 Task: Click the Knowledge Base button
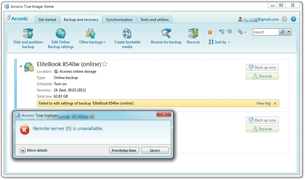pos(124,150)
